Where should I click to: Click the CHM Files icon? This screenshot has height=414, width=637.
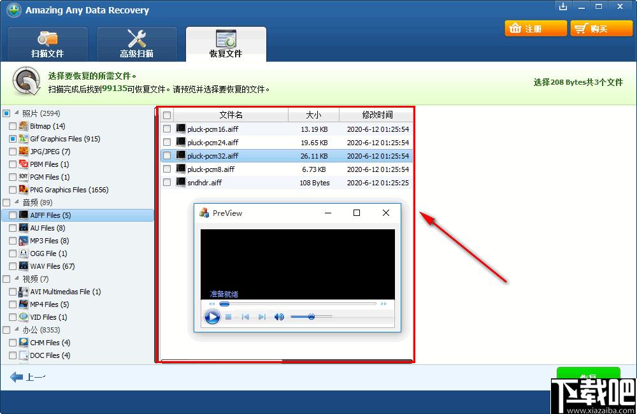[24, 342]
